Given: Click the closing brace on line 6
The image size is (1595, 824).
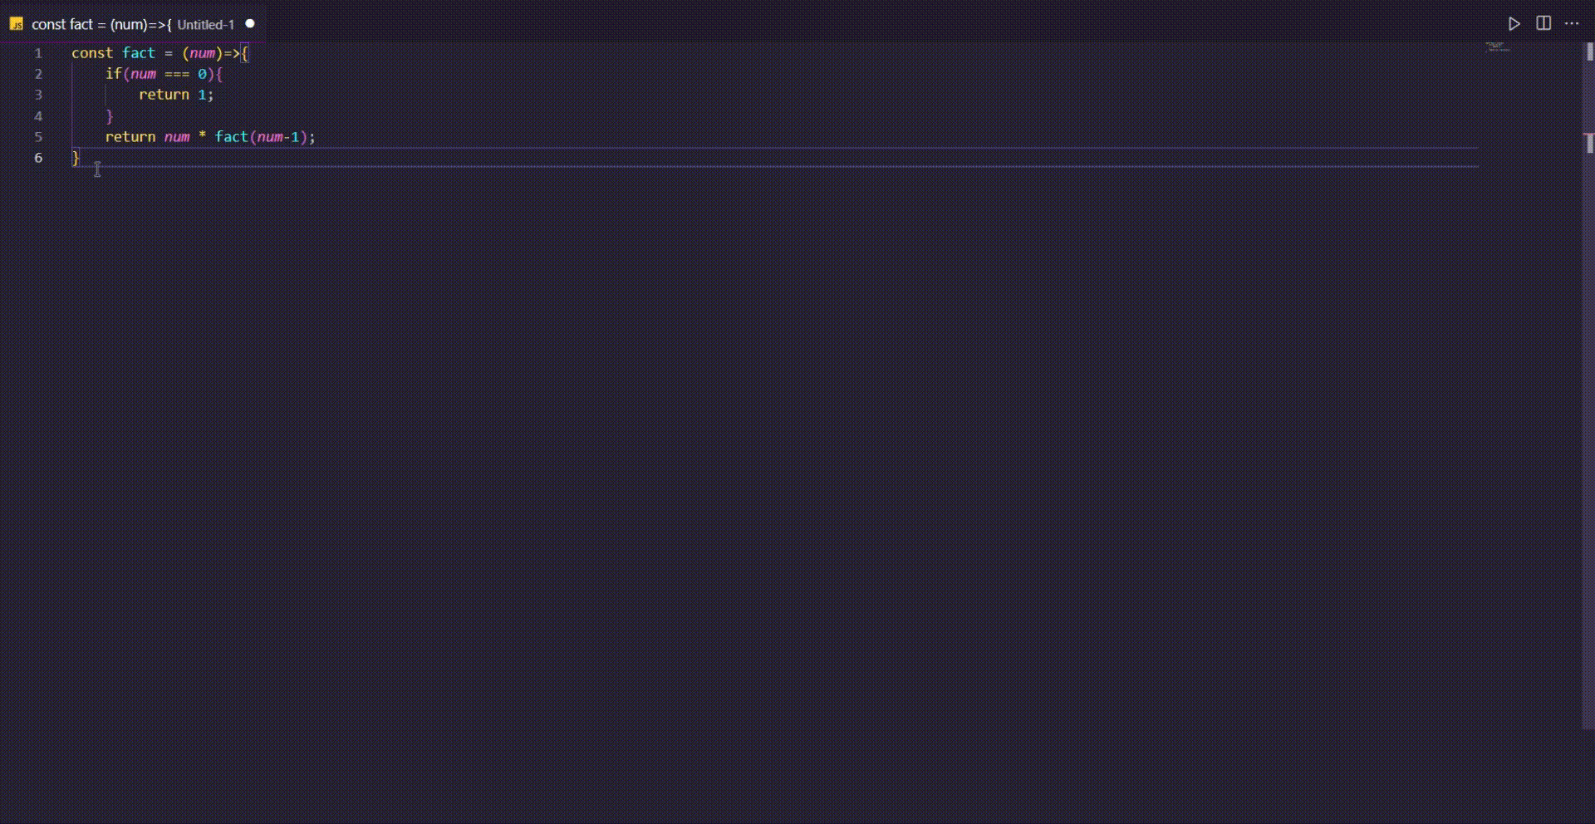Looking at the screenshot, I should tap(76, 158).
